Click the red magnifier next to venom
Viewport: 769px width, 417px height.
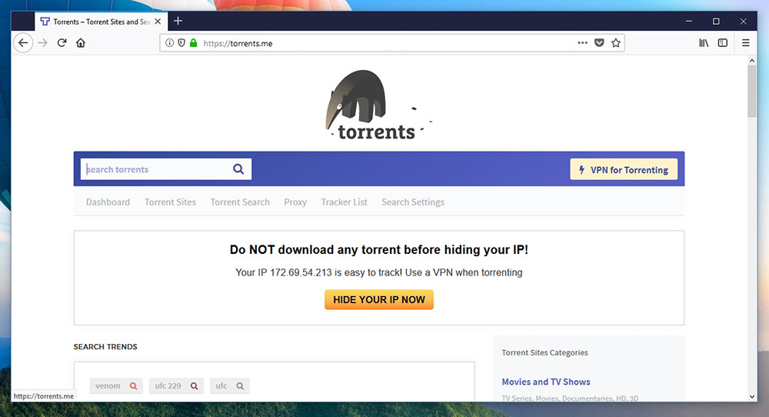click(133, 386)
